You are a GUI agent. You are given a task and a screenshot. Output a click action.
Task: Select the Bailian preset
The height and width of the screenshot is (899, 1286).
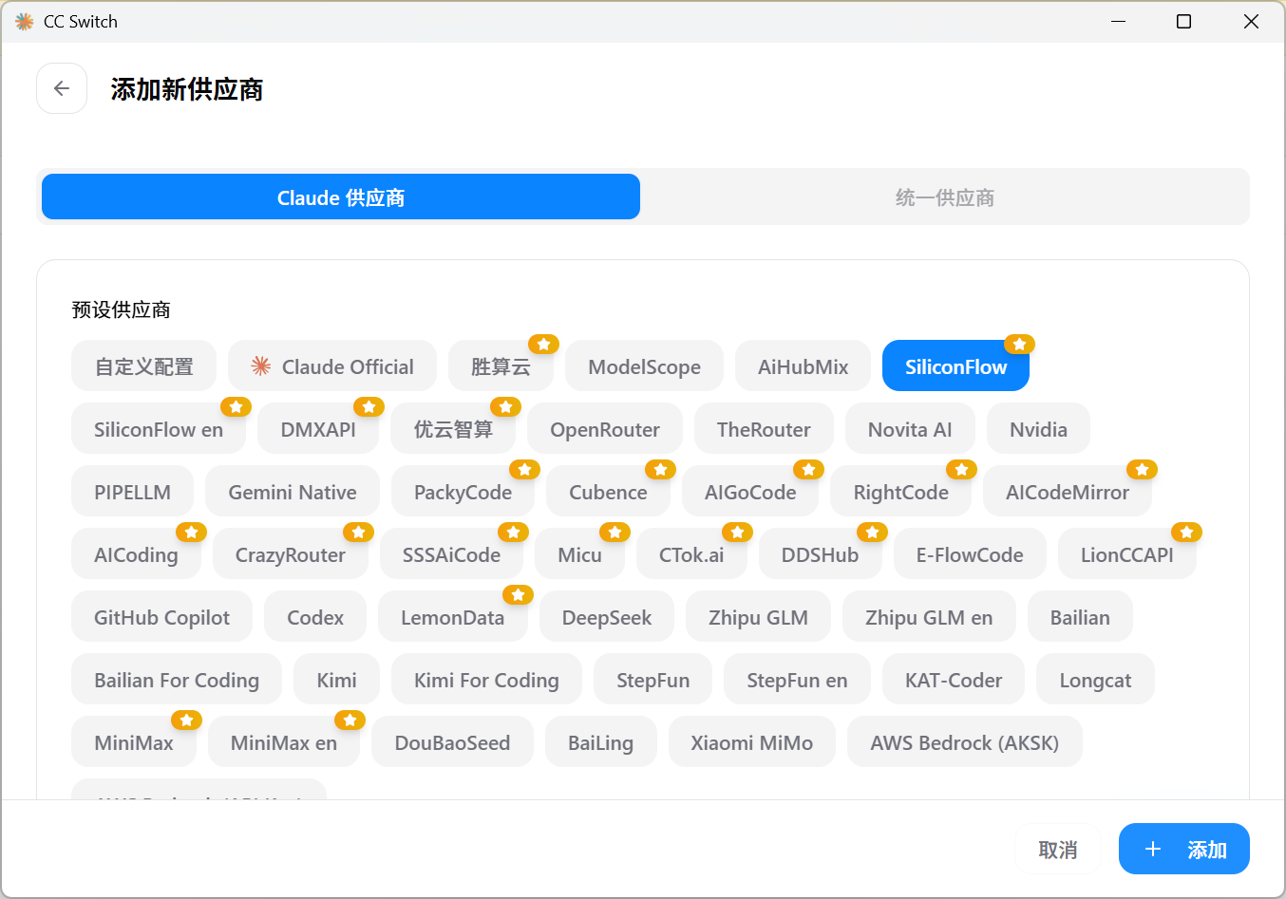coord(1080,616)
